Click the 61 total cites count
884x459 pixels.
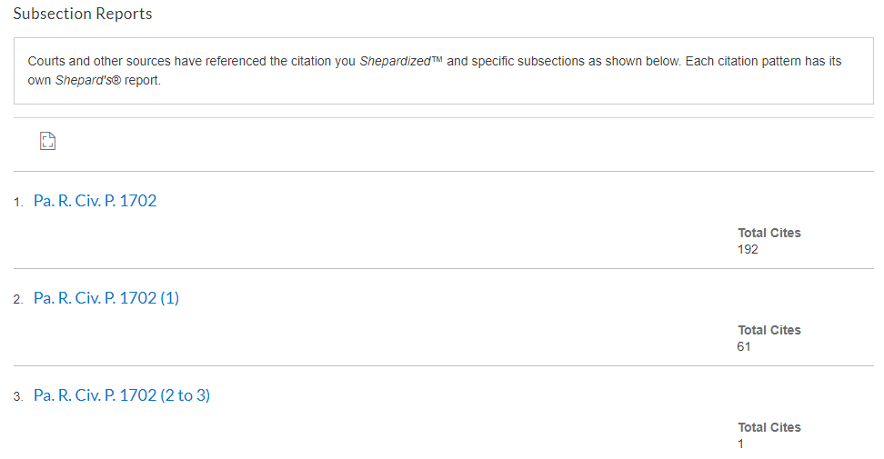(744, 347)
